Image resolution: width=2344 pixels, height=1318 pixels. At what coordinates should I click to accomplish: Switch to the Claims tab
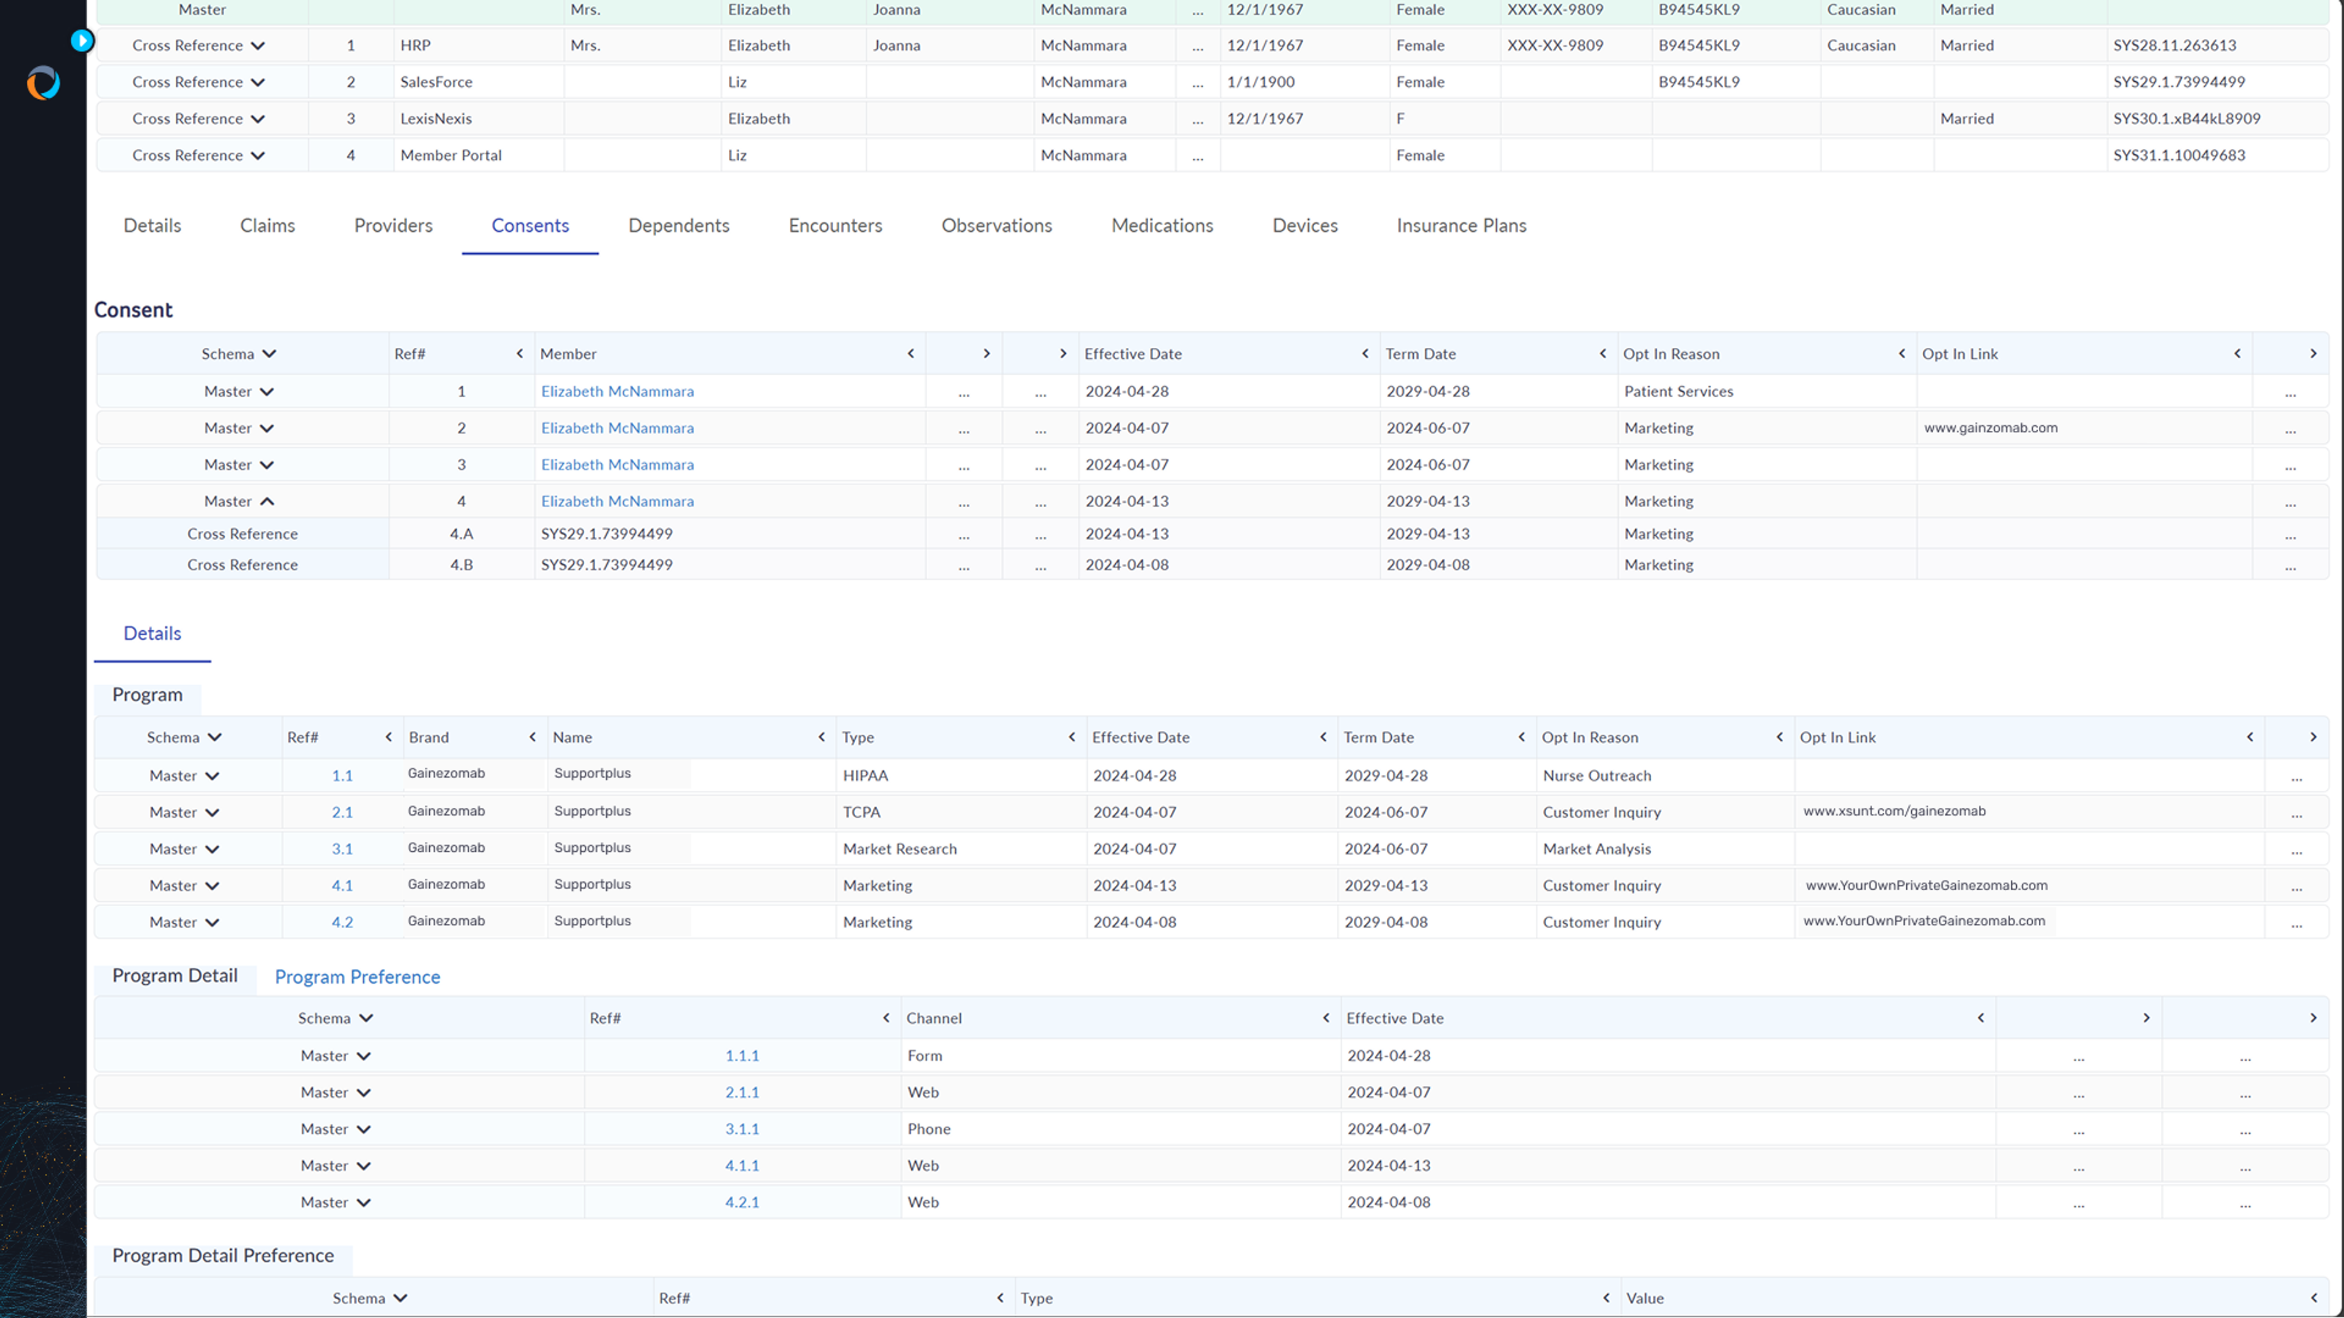pos(267,226)
